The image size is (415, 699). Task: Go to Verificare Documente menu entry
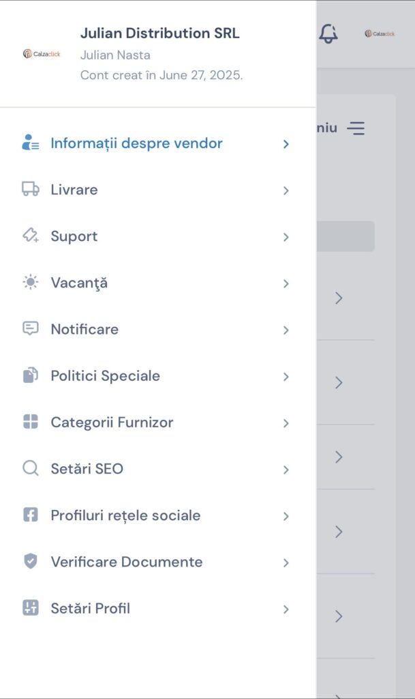click(x=126, y=562)
